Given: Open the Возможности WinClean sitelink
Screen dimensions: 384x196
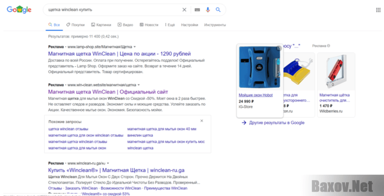Looking at the screenshot, I should click(x=121, y=188).
